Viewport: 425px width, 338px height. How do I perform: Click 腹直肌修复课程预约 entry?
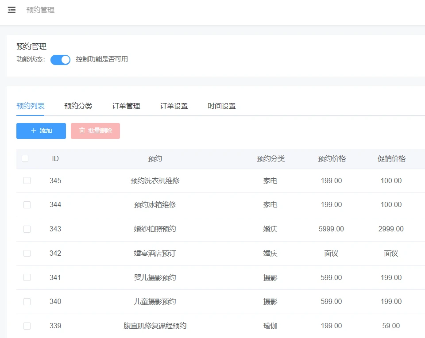155,326
